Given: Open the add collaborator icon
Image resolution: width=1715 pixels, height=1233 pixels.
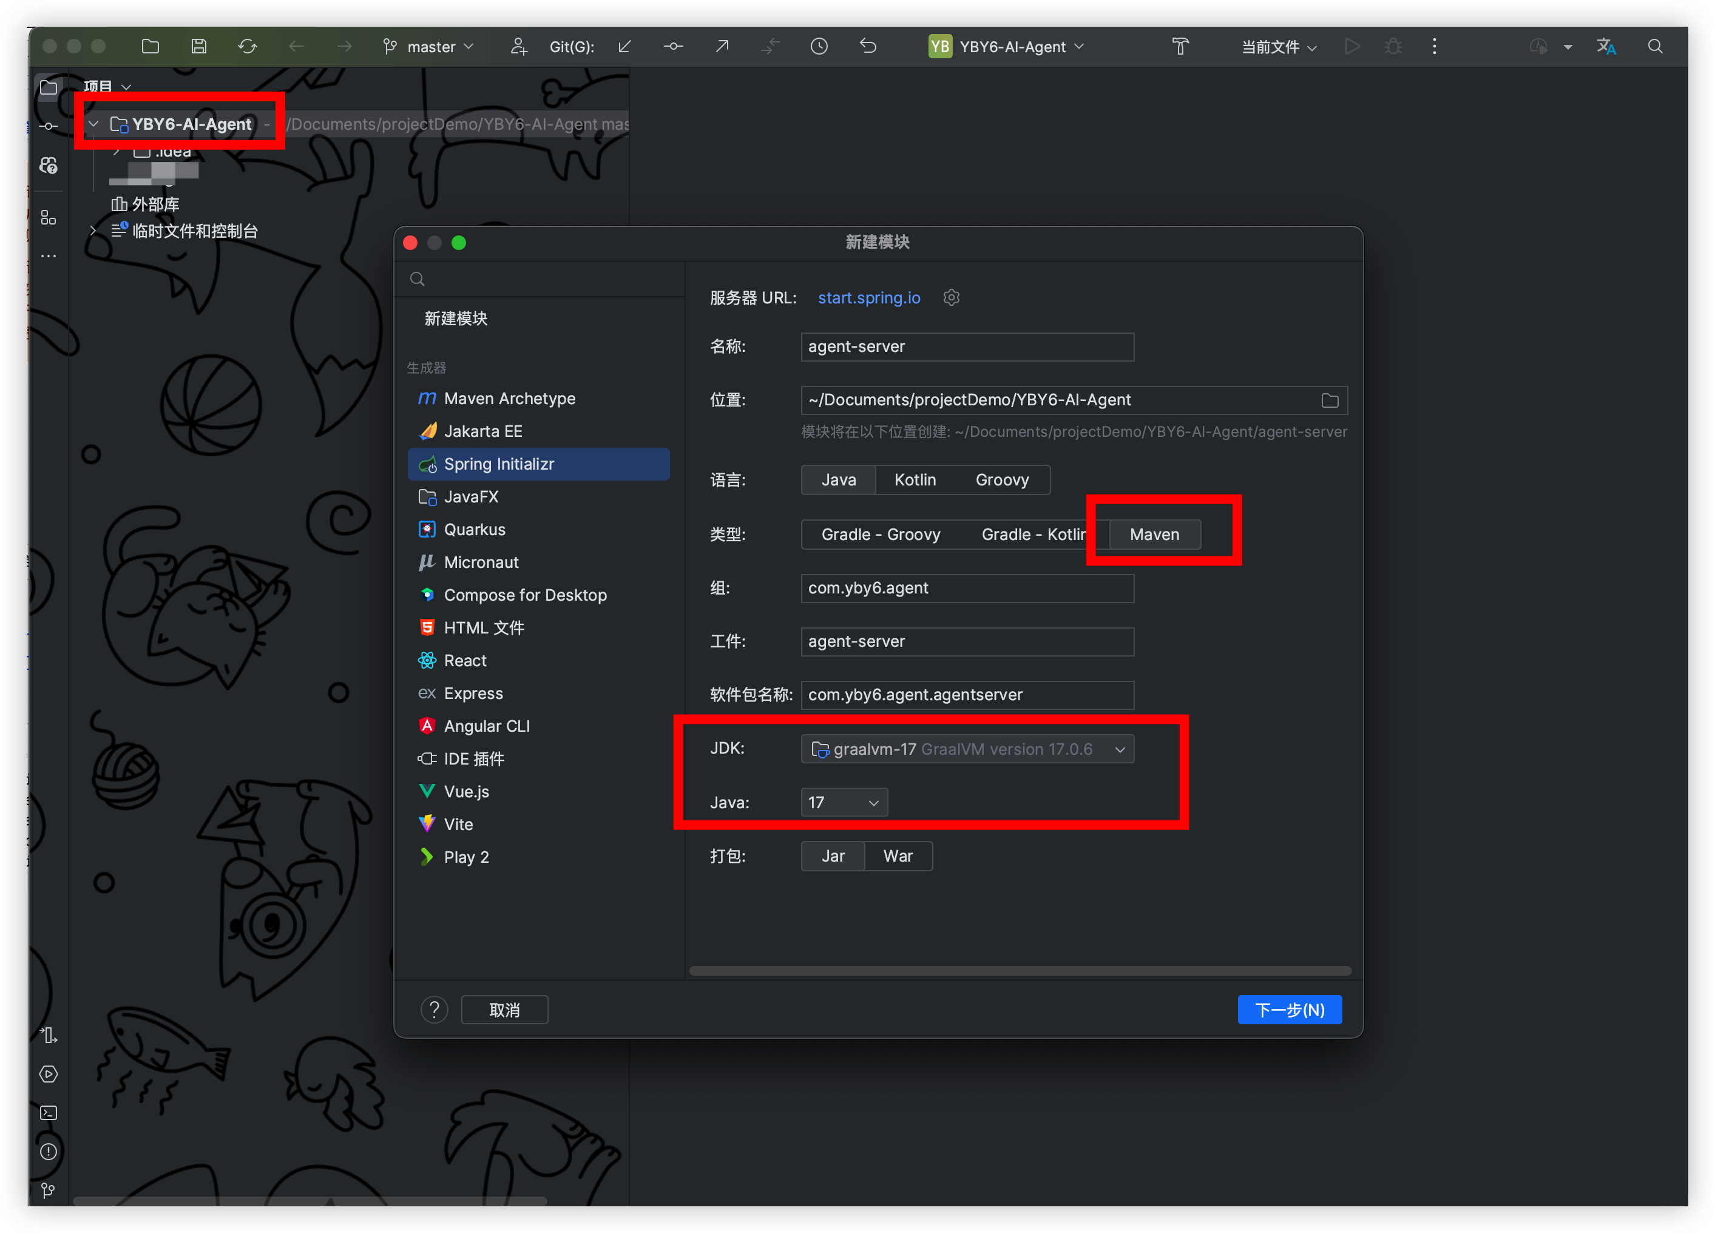Looking at the screenshot, I should click(519, 46).
